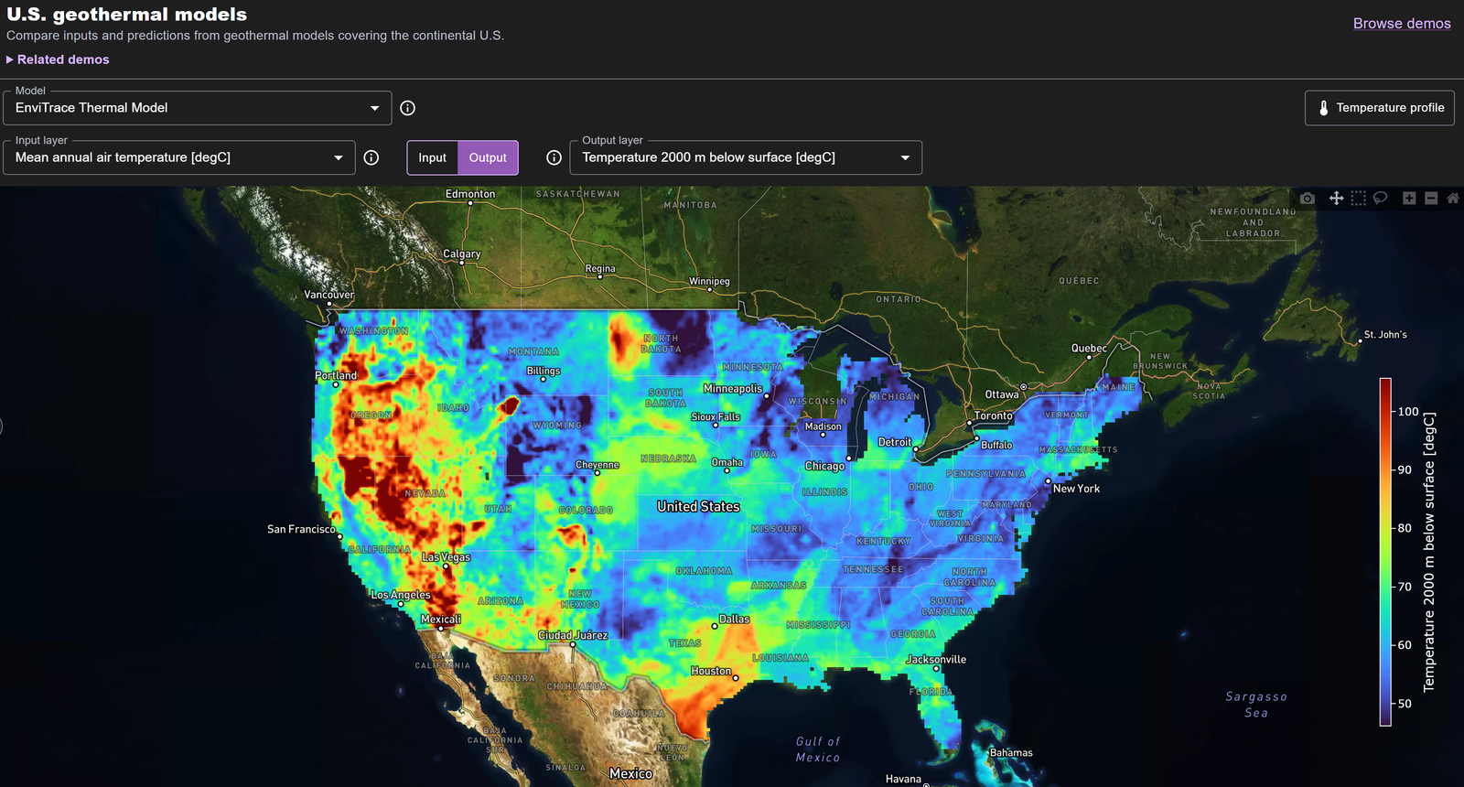Click the Las Vegas label on map

[447, 556]
